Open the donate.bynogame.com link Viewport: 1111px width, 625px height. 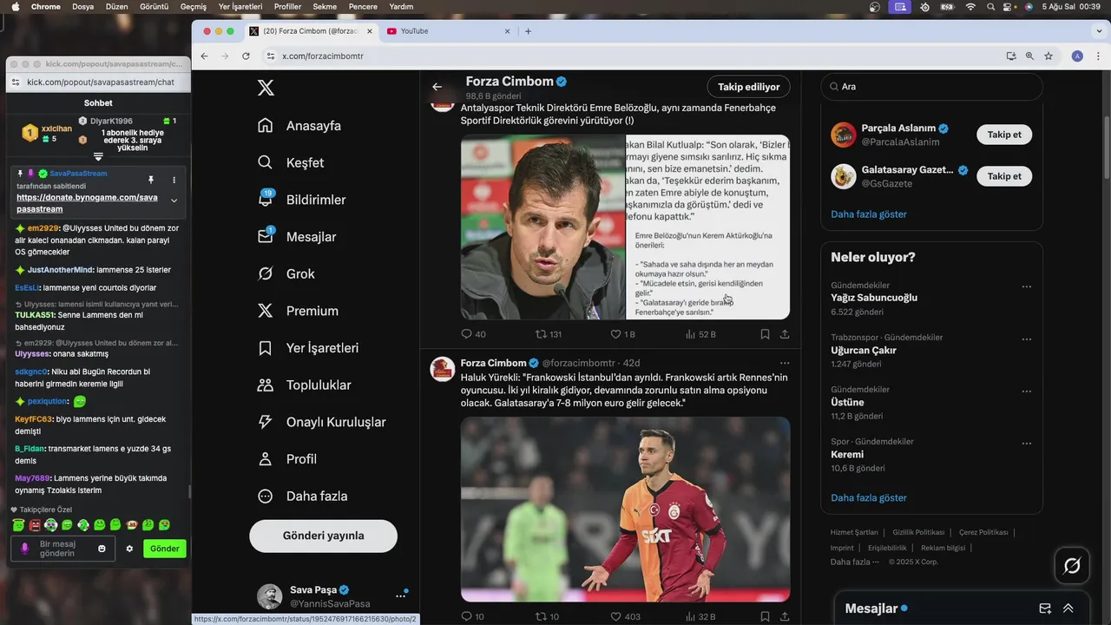87,203
